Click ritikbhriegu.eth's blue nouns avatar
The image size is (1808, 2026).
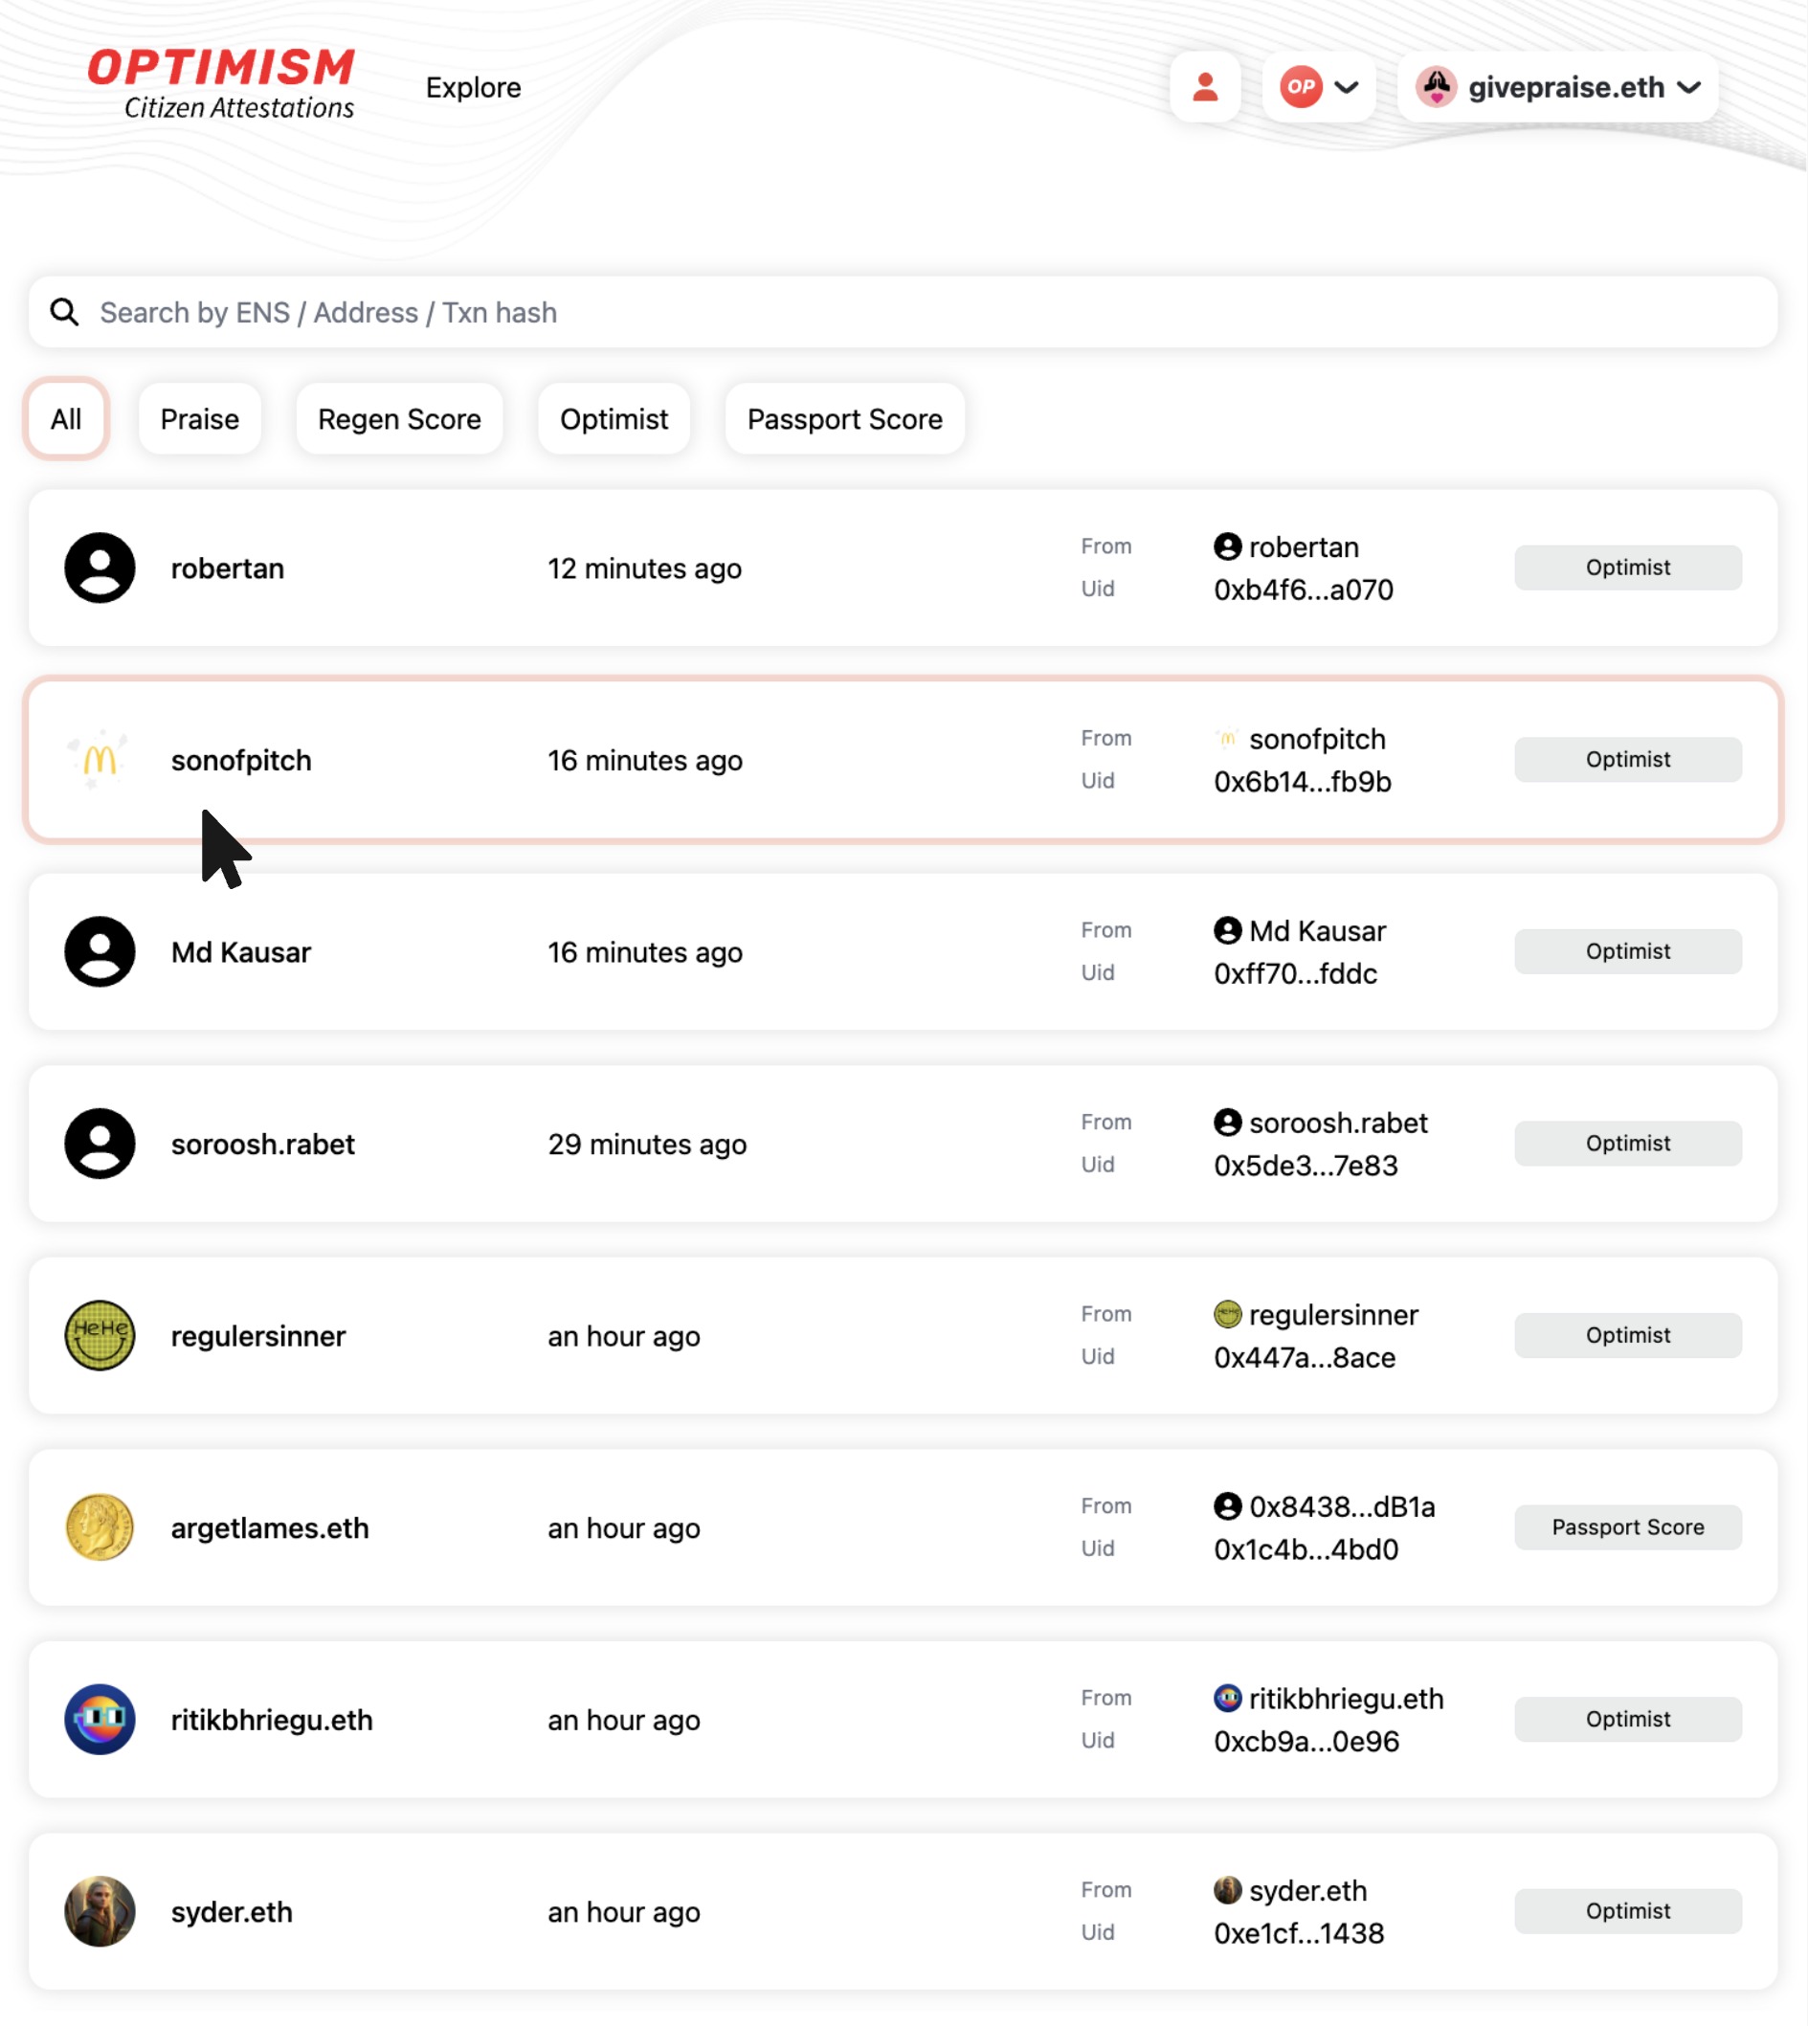(x=100, y=1719)
